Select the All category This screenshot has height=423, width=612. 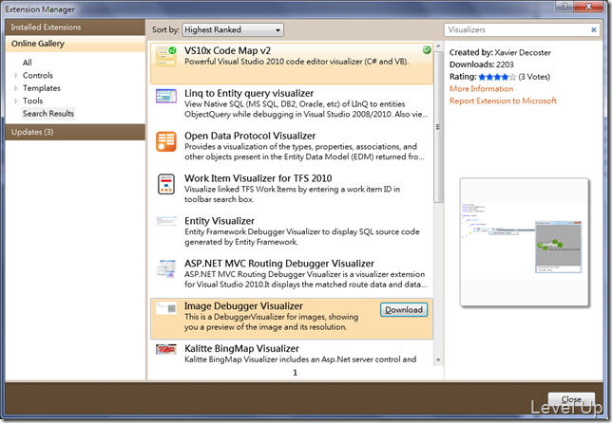(x=27, y=63)
